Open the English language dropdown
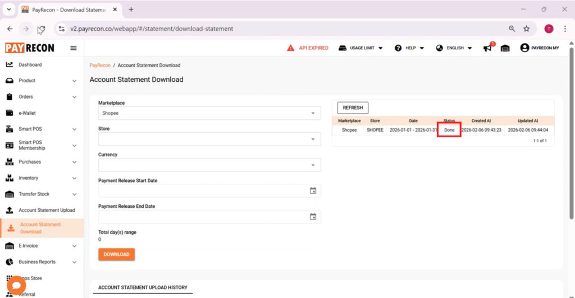The width and height of the screenshot is (575, 298). [x=454, y=48]
